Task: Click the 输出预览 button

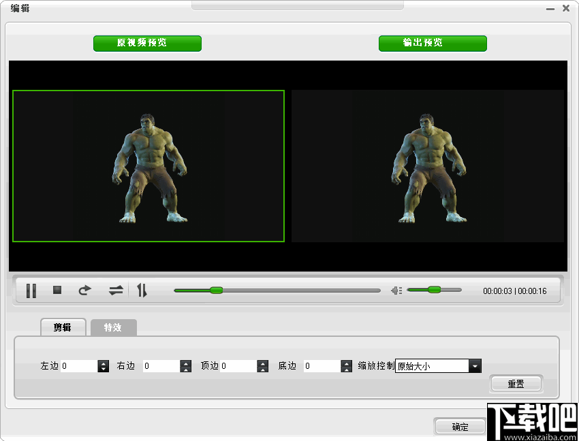Action: [433, 43]
